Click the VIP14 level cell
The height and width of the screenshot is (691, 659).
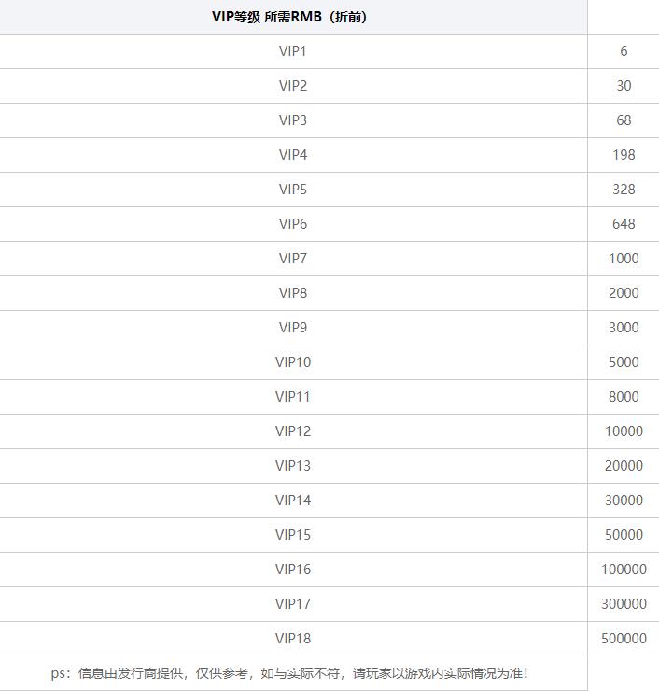pyautogui.click(x=293, y=501)
